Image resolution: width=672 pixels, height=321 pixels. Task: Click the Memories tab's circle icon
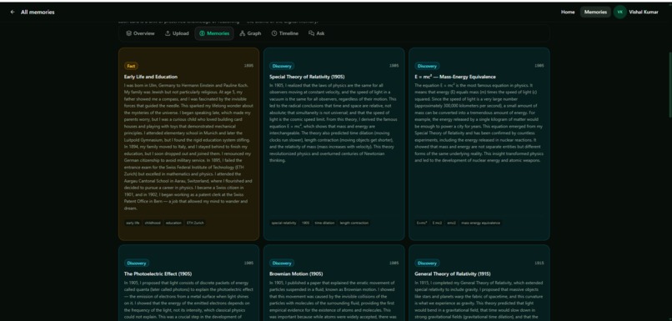pos(202,33)
